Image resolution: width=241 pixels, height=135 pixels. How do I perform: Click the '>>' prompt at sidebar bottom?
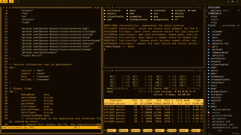209,133
